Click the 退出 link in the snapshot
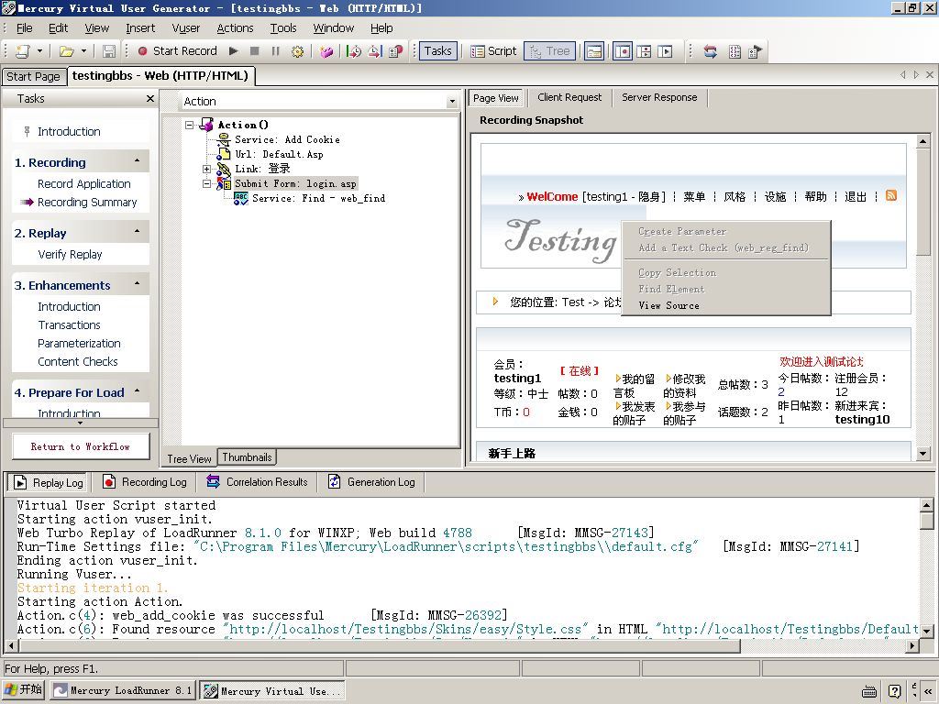Viewport: 939px width, 704px height. pos(856,196)
